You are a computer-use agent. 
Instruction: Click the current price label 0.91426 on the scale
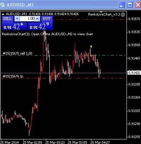[134, 73]
